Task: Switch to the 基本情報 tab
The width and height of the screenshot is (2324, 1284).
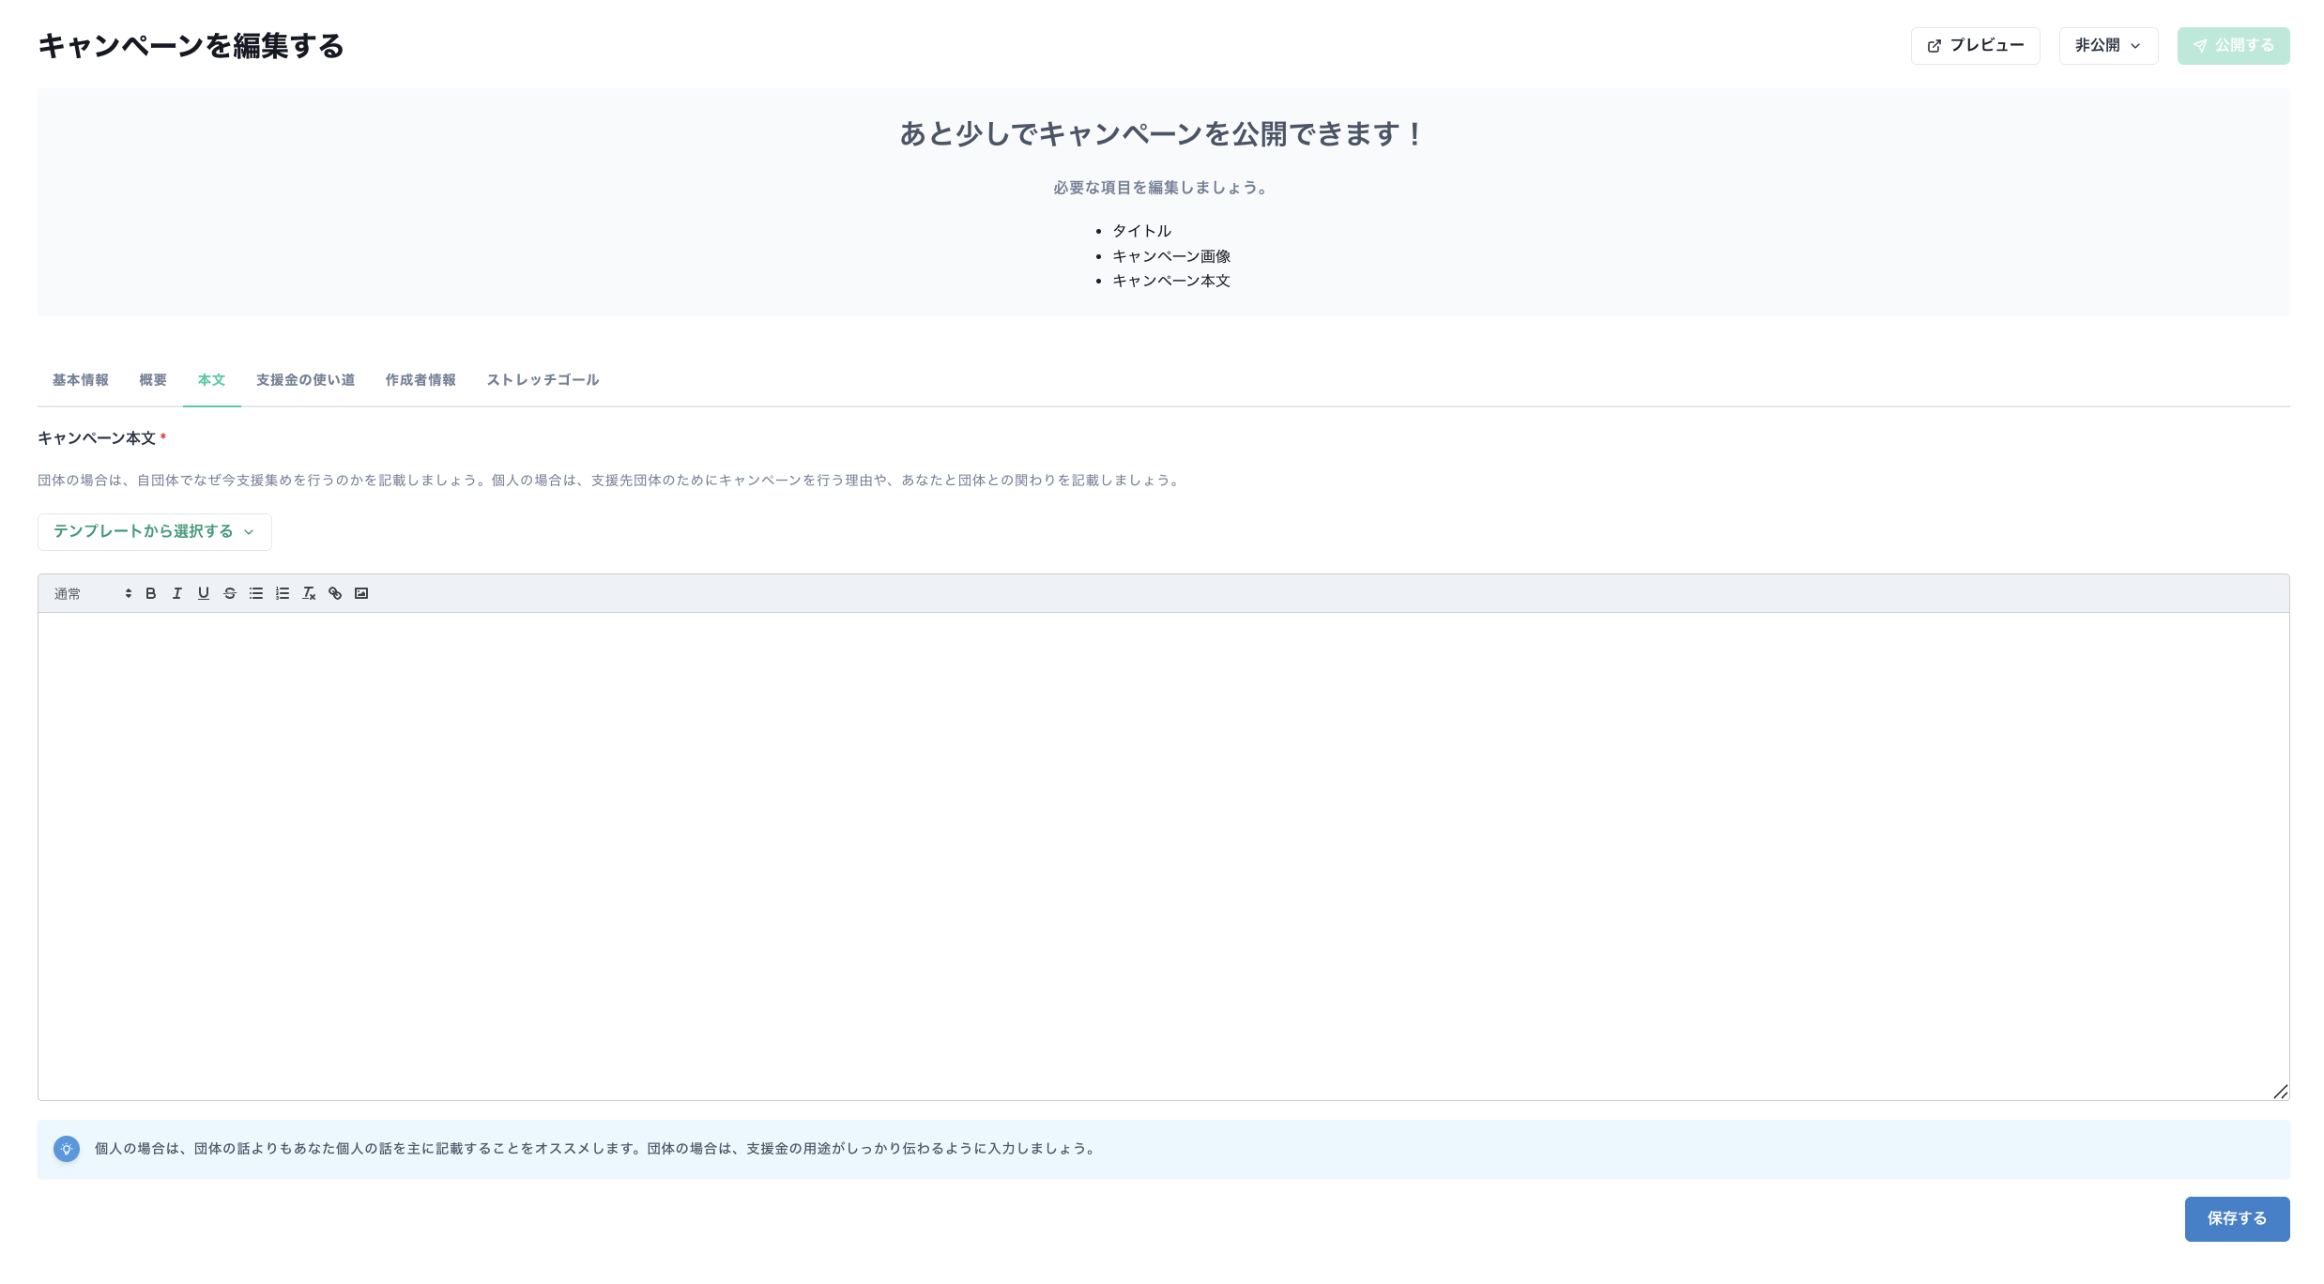Action: (x=80, y=380)
